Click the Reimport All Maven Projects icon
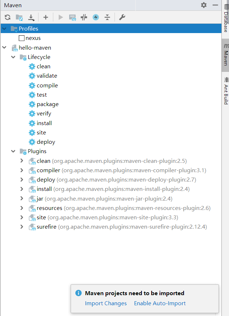Viewport: 229px width, 316px height. 8,17
